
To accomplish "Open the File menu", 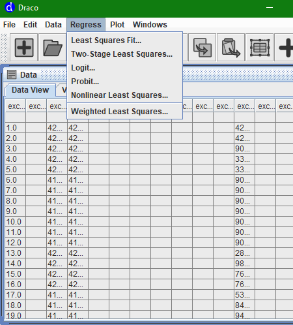I will coord(9,25).
